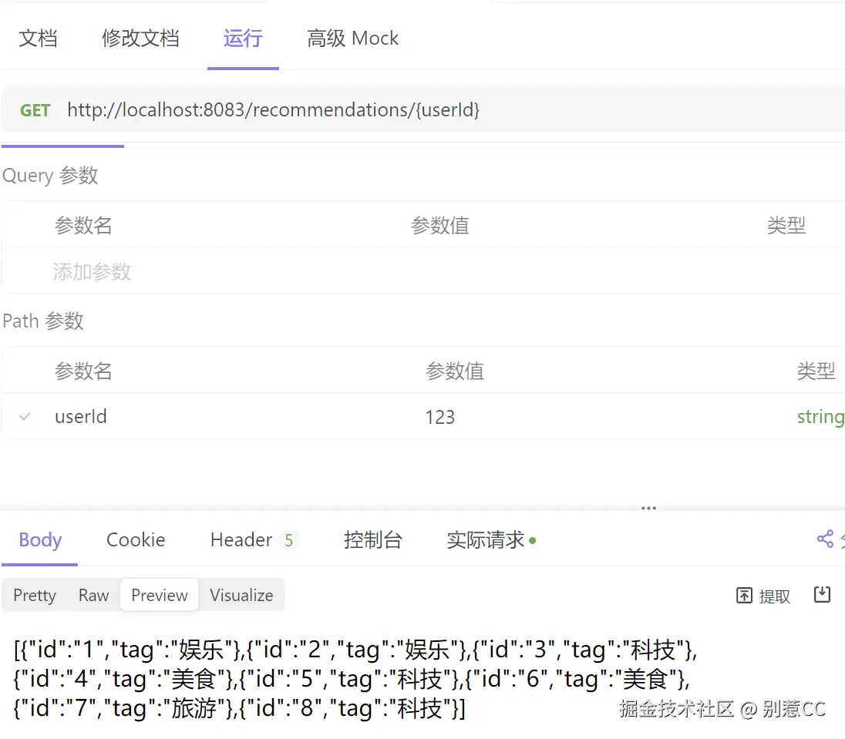Viewport: 845px width, 739px height.
Task: Click the download response body icon
Action: [822, 594]
